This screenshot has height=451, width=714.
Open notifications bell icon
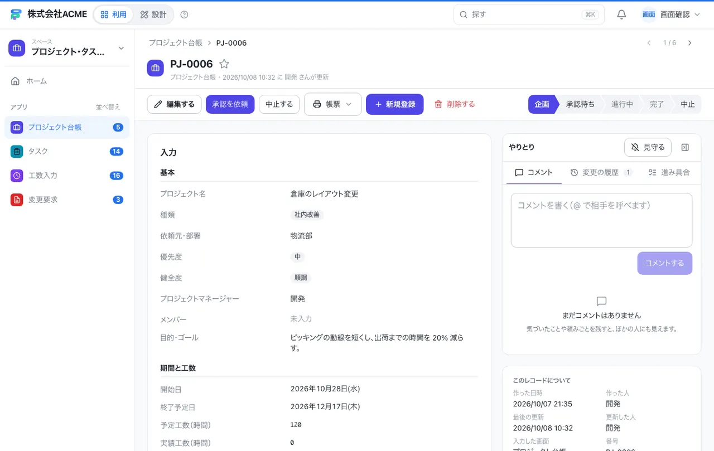click(x=621, y=14)
